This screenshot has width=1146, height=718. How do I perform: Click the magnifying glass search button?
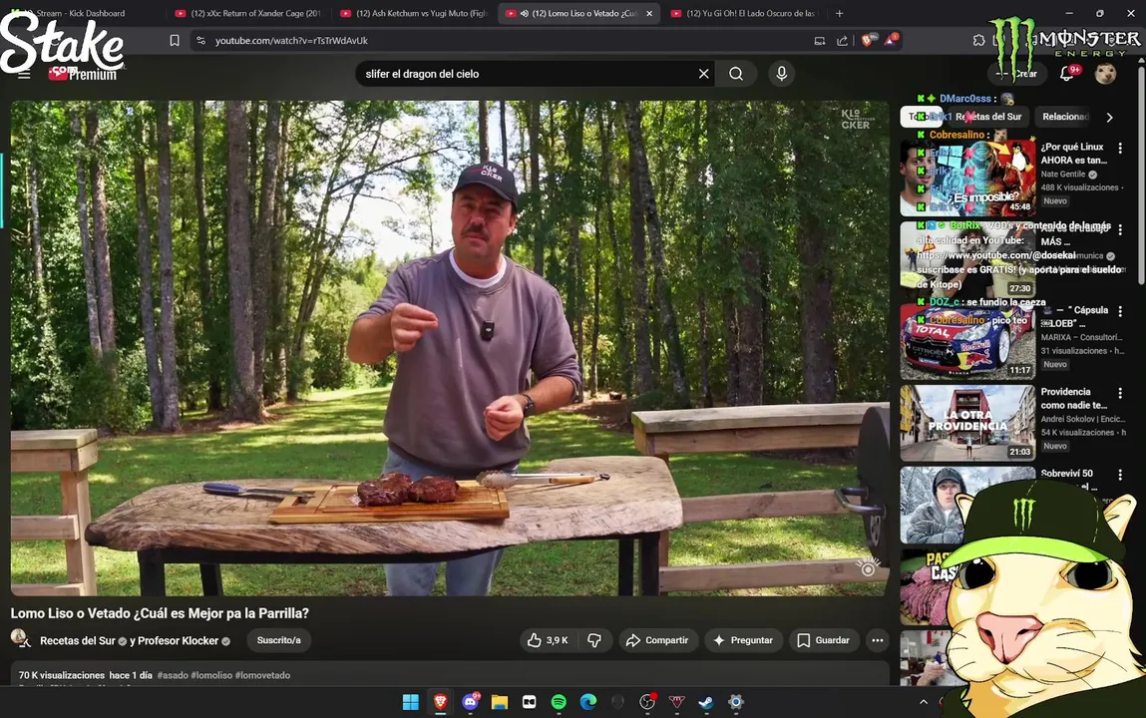click(736, 74)
